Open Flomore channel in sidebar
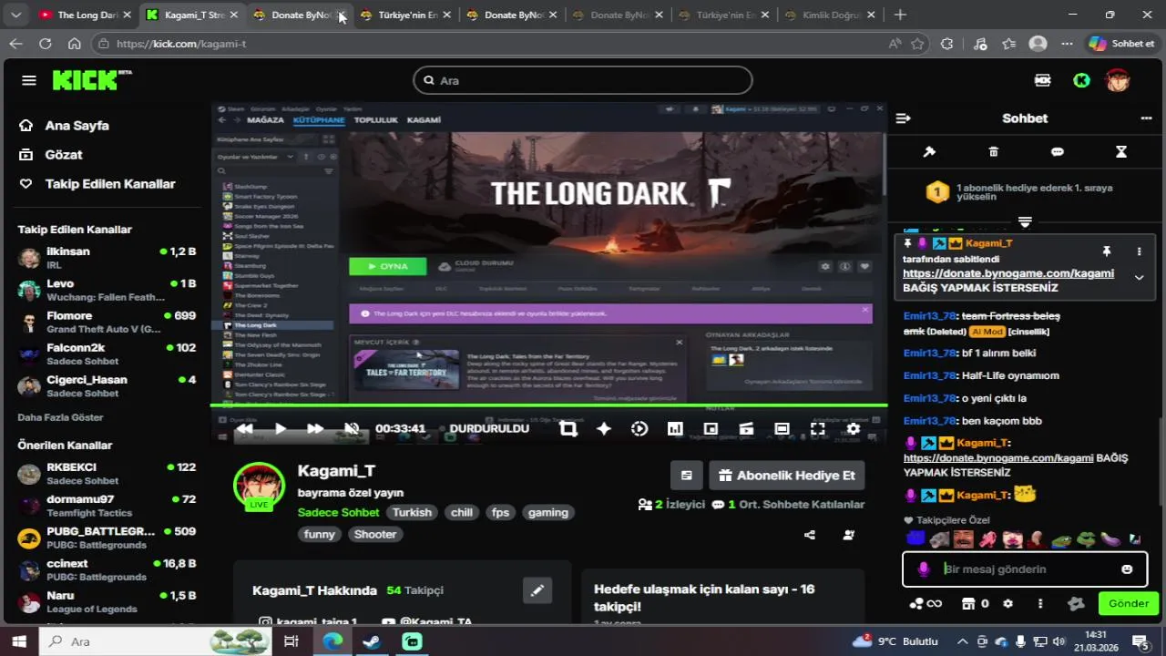Viewport: 1166px width, 656px height. pyautogui.click(x=107, y=322)
